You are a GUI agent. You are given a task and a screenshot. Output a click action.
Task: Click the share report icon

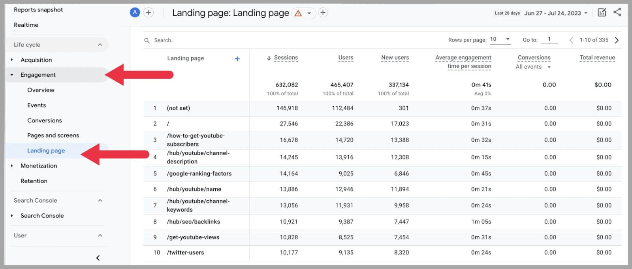[x=617, y=12]
